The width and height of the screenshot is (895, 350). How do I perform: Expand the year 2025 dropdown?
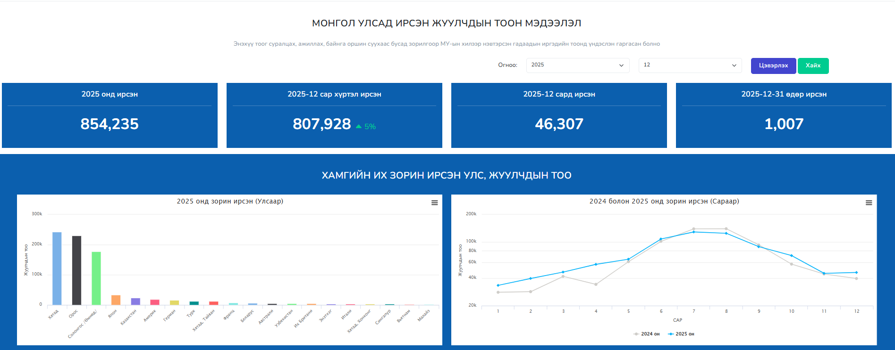(578, 65)
